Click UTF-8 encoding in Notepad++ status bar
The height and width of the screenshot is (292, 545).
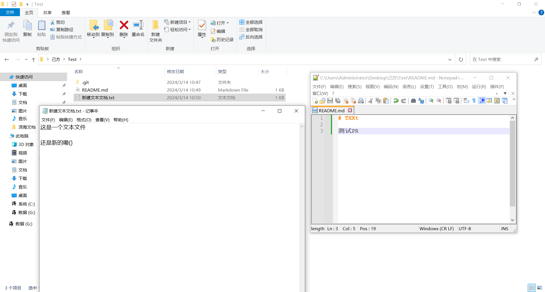[465, 228]
